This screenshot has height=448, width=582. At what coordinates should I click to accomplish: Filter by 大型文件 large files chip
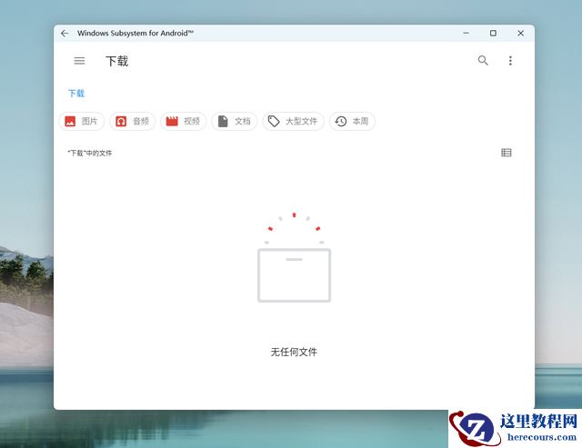click(293, 121)
